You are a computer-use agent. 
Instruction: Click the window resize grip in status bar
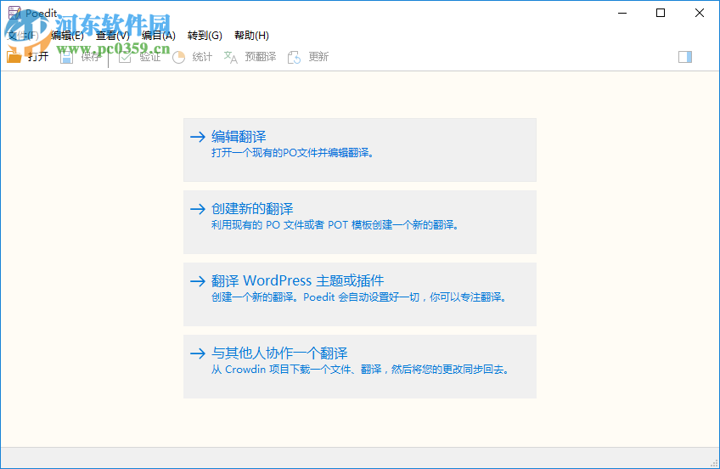click(x=714, y=463)
